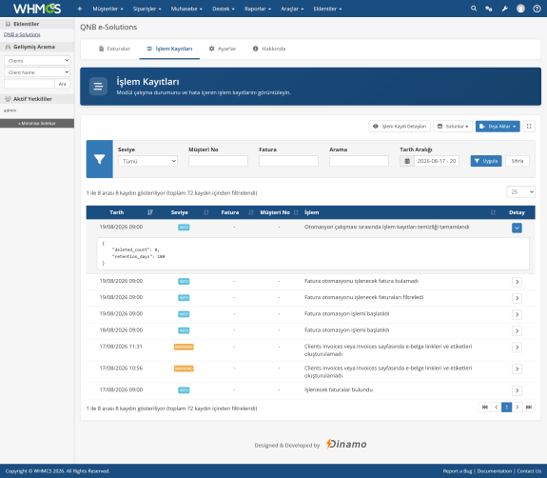Click the user avatar icon
Image resolution: width=547 pixels, height=478 pixels.
[520, 9]
